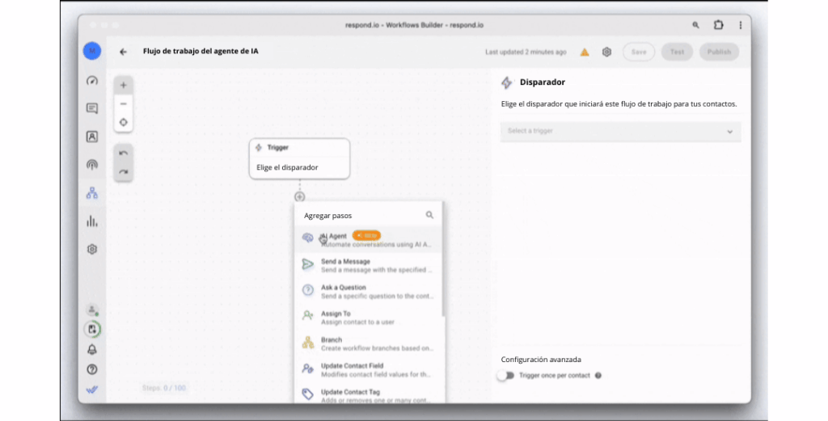Click the Save button

[638, 52]
